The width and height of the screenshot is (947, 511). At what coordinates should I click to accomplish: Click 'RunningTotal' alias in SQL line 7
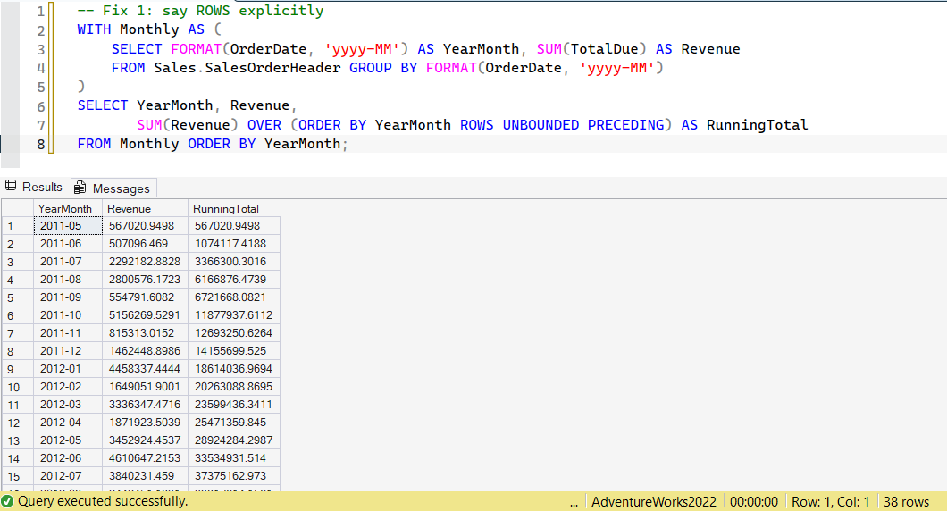click(758, 125)
